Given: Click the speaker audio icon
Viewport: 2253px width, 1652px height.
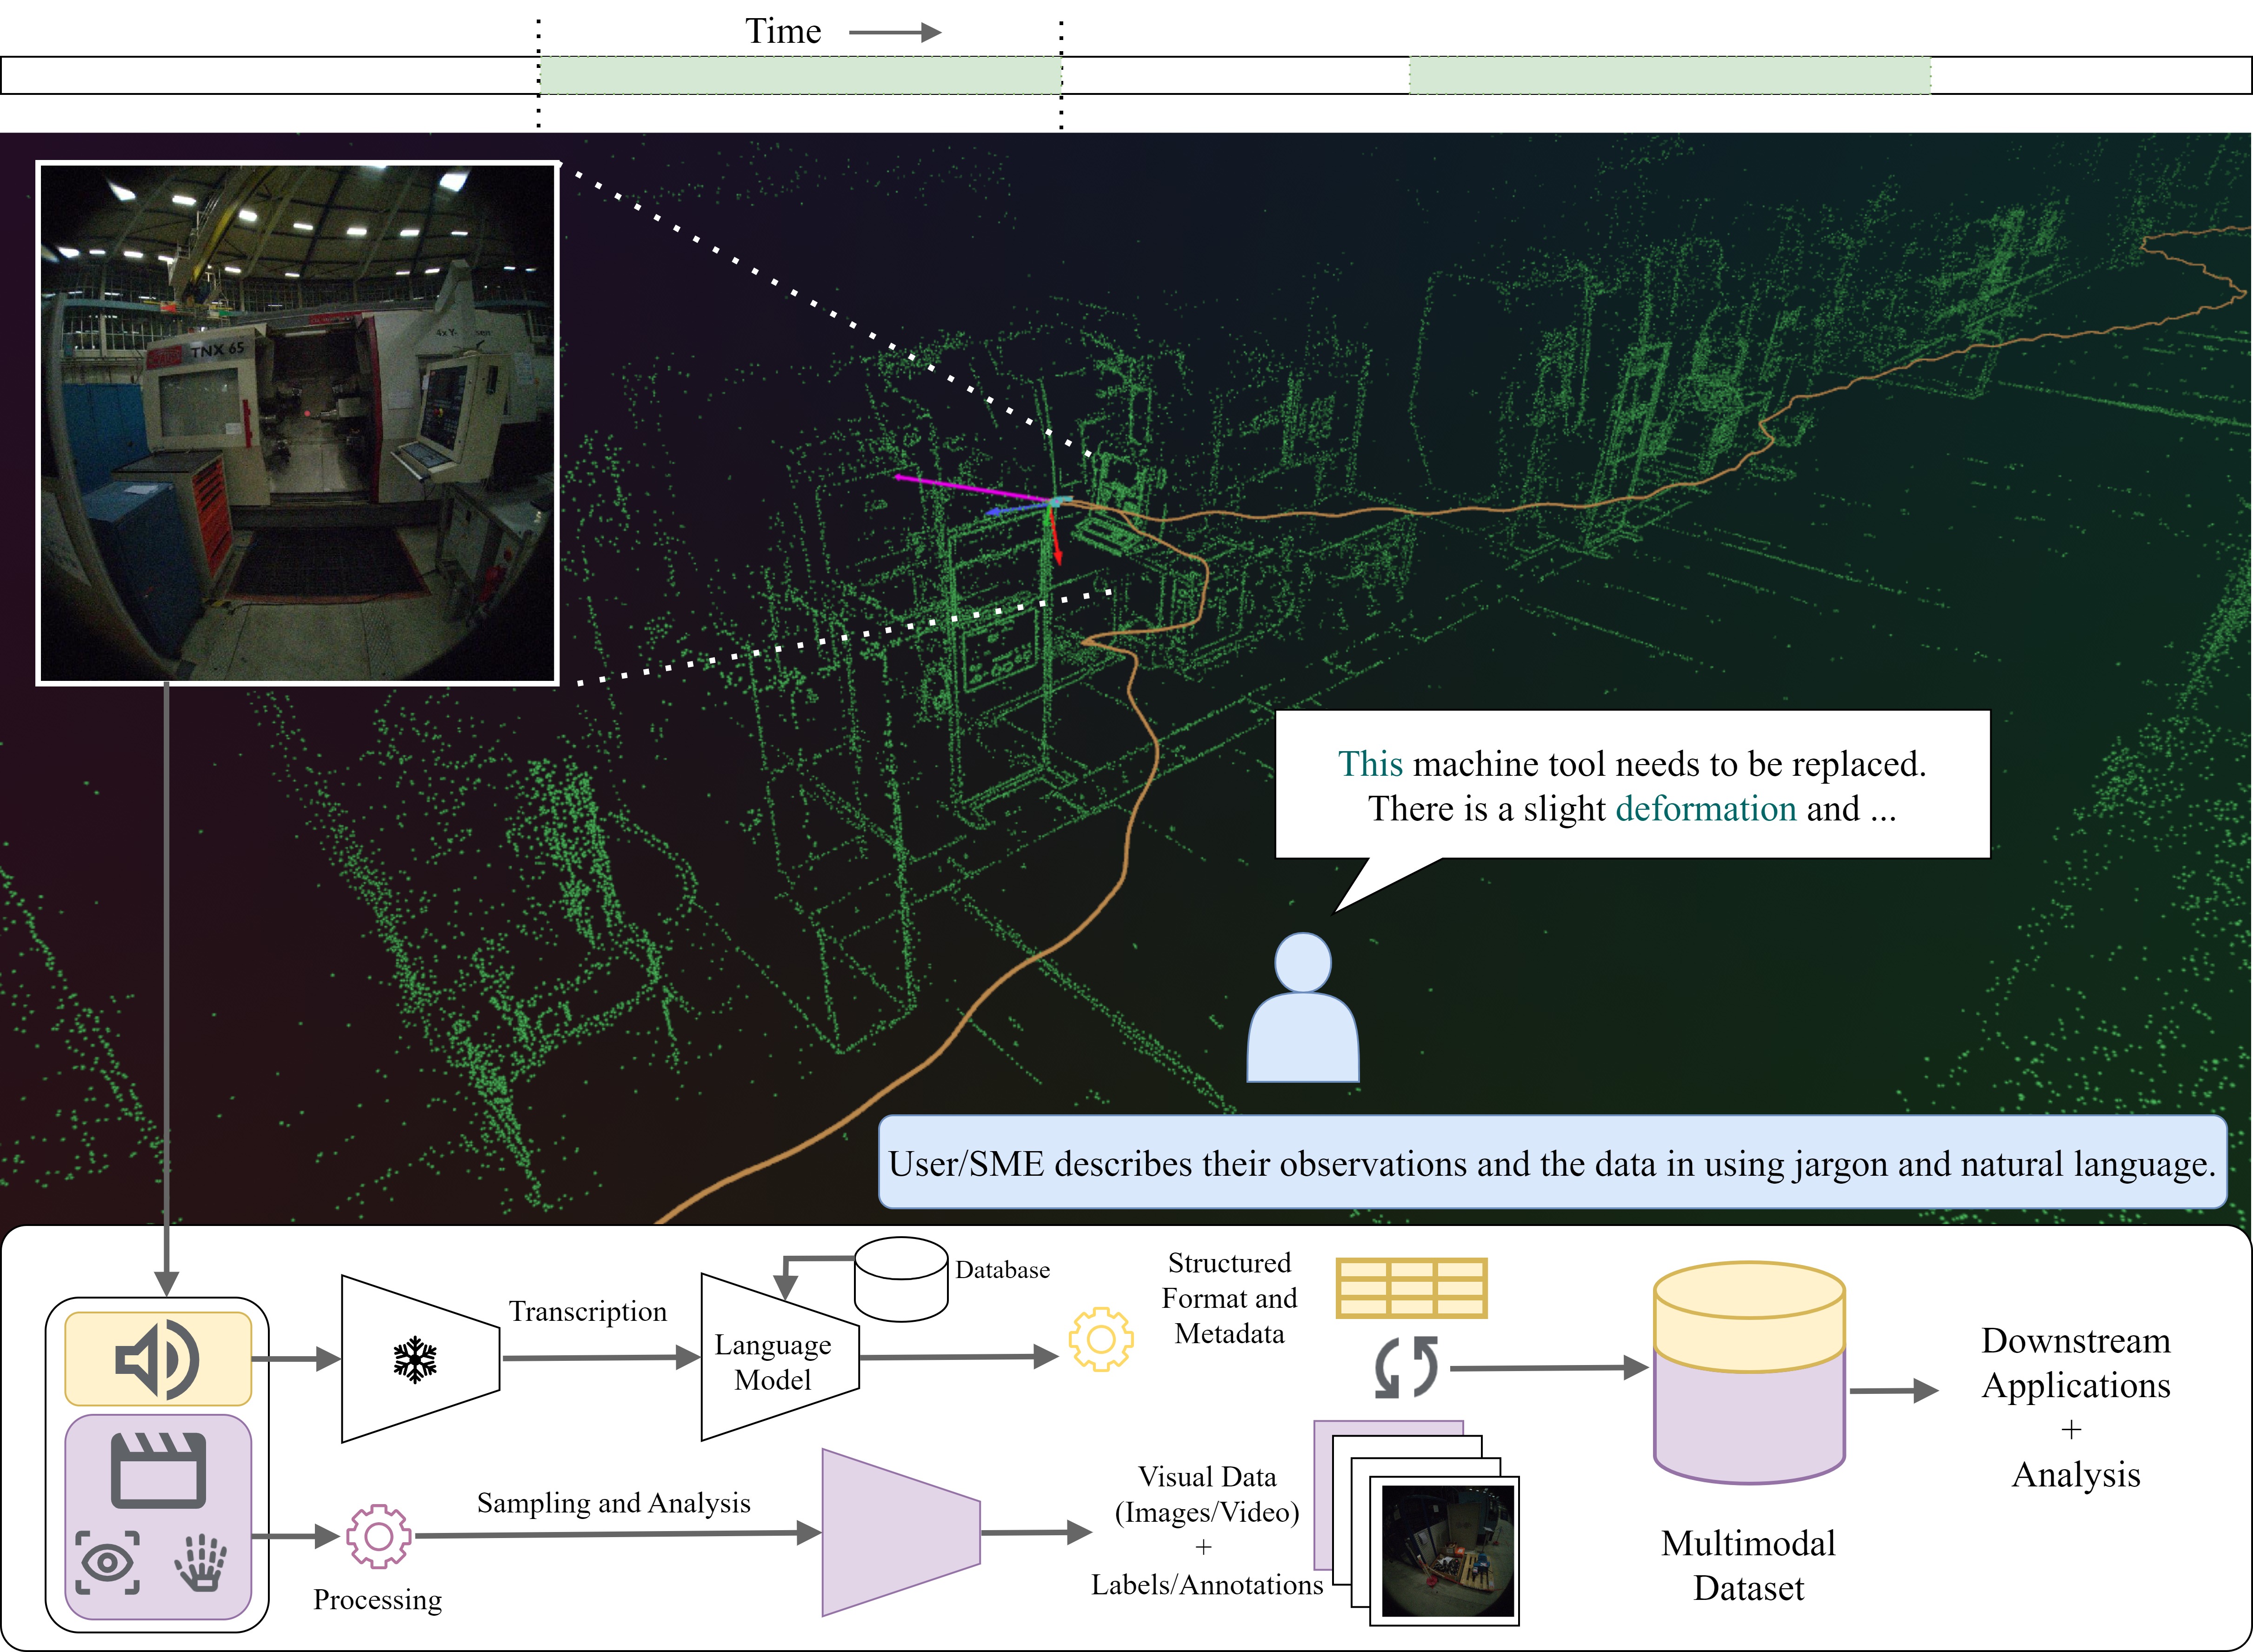Looking at the screenshot, I should [x=158, y=1359].
